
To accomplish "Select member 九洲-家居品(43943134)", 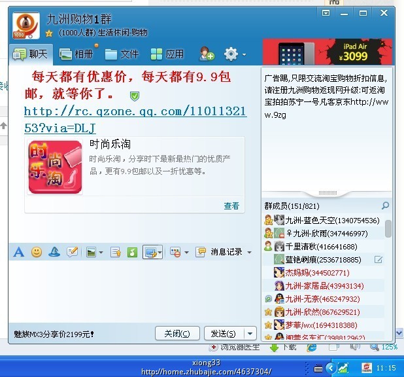I will (323, 286).
